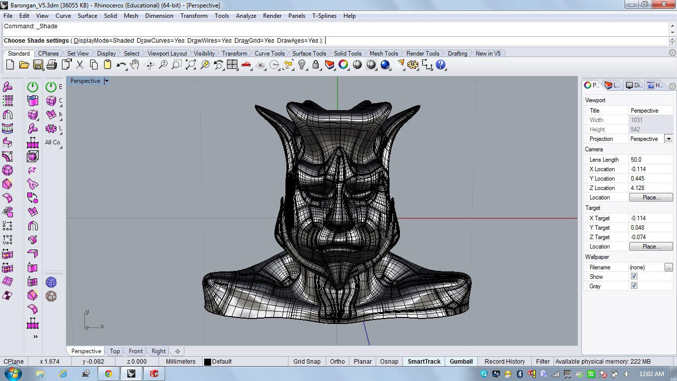The height and width of the screenshot is (381, 677).
Task: Open the Help question mark icon
Action: 441,65
